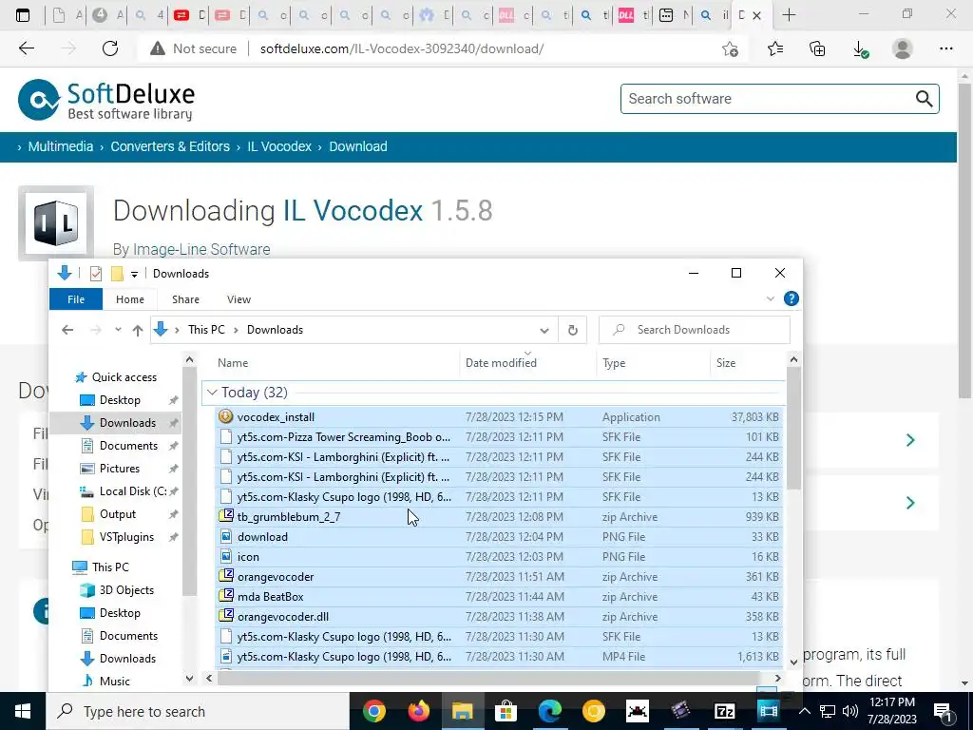
Task: Open Firefox from the taskbar
Action: coord(419,711)
